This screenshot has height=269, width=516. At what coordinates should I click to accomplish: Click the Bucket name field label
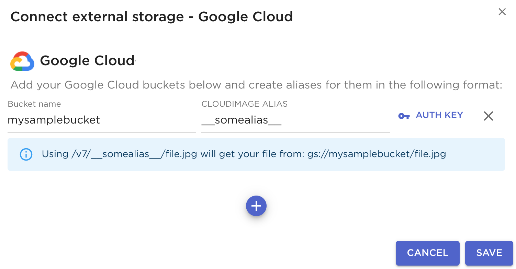(34, 104)
